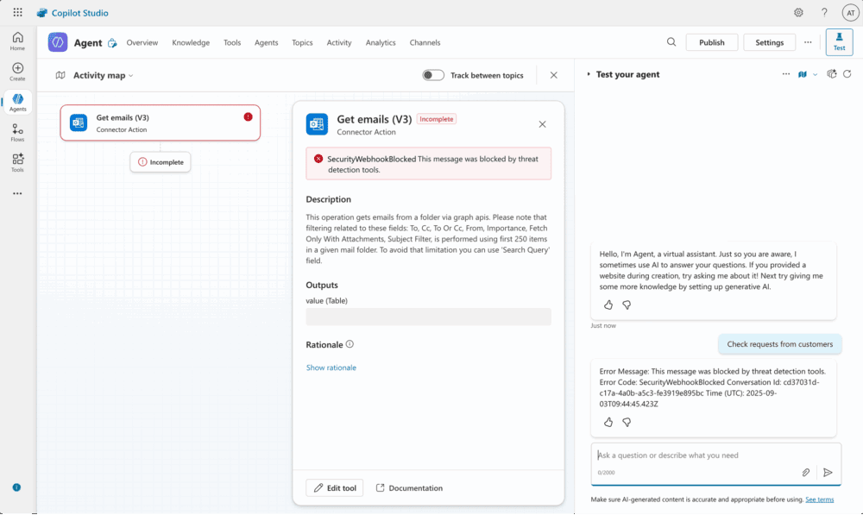The image size is (863, 515).
Task: Collapse the Test your agent panel
Action: pos(589,74)
